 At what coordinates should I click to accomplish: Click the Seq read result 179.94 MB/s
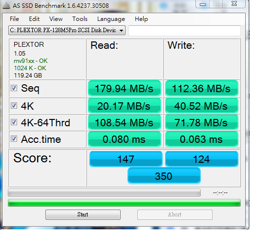tap(125, 89)
